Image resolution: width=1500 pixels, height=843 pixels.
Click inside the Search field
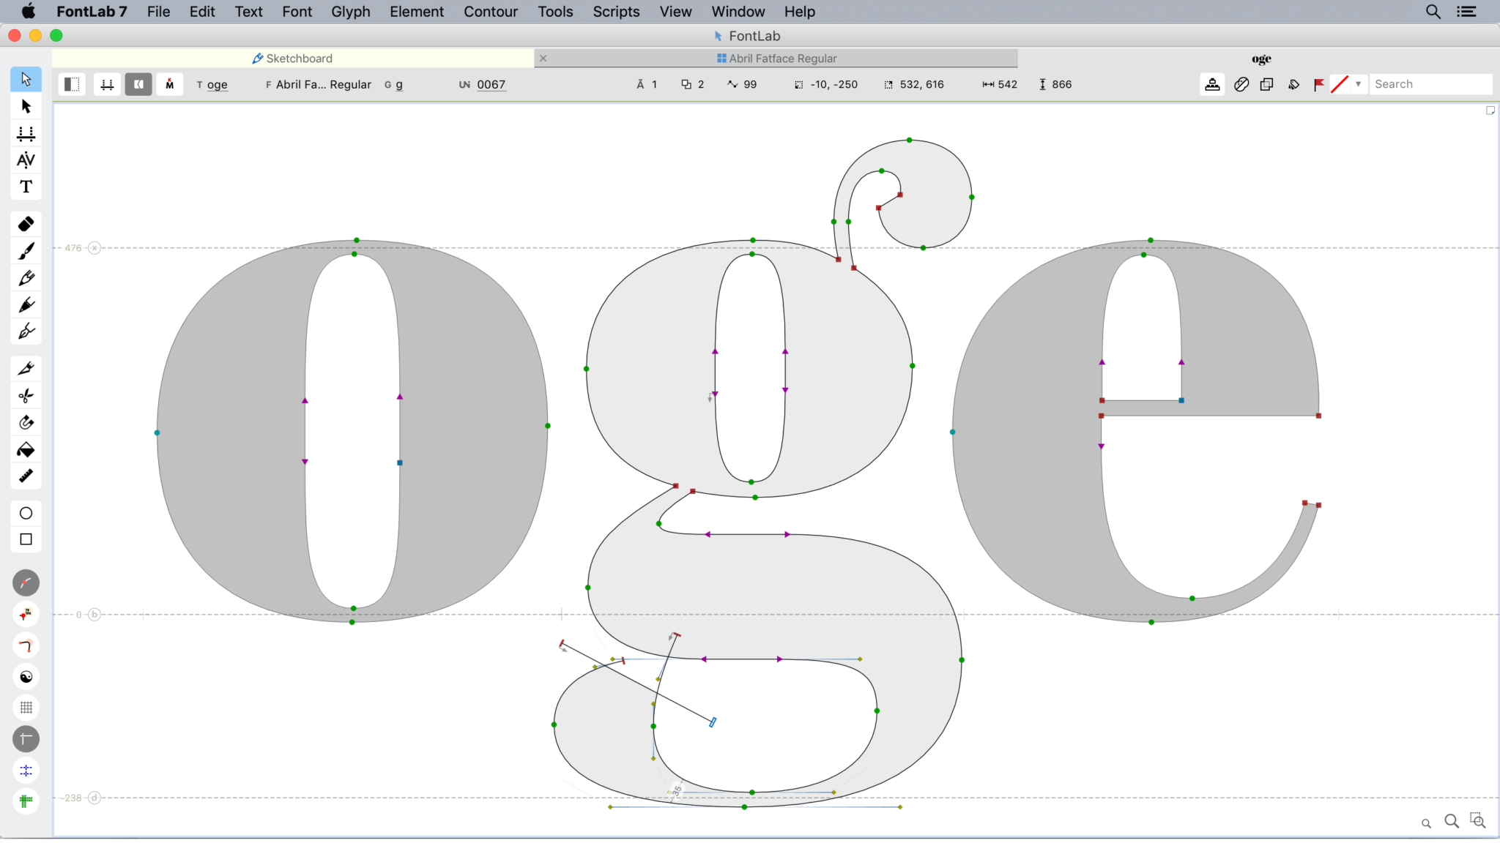coord(1428,83)
